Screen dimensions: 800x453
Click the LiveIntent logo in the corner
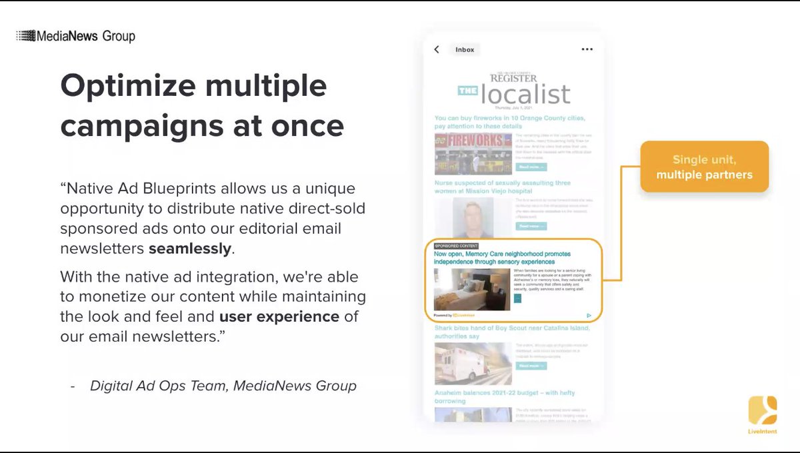(763, 415)
